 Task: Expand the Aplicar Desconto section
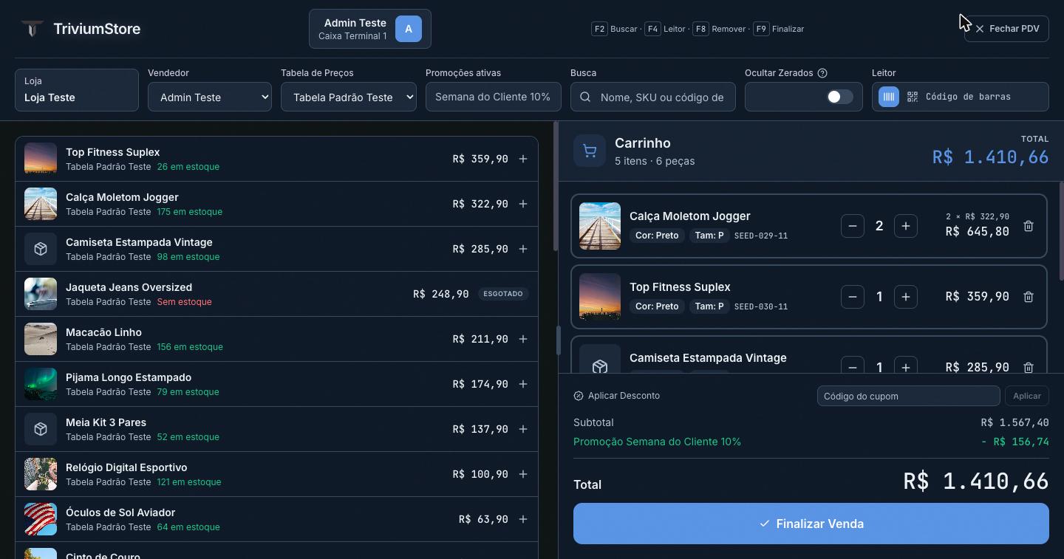point(617,396)
